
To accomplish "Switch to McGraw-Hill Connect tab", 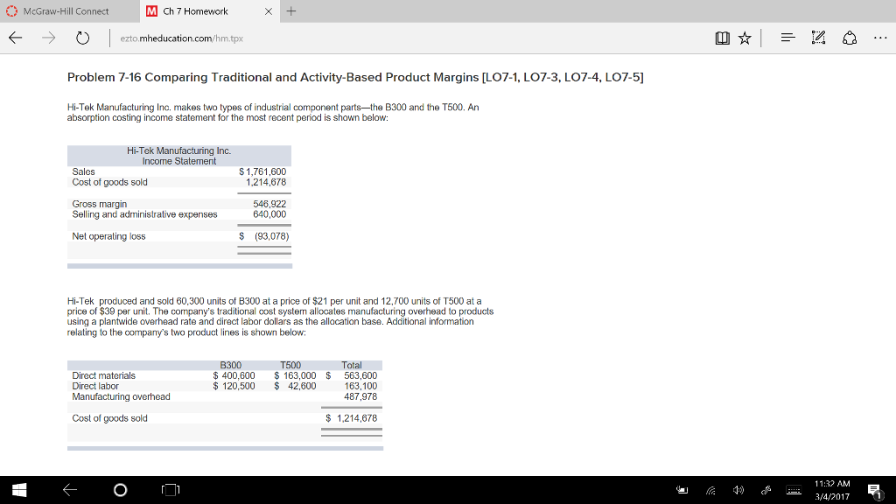I will click(x=66, y=11).
